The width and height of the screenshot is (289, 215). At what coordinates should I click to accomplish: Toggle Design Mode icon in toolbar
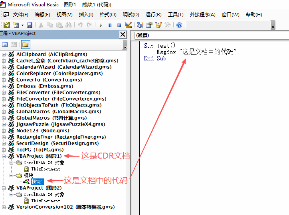coord(129,25)
